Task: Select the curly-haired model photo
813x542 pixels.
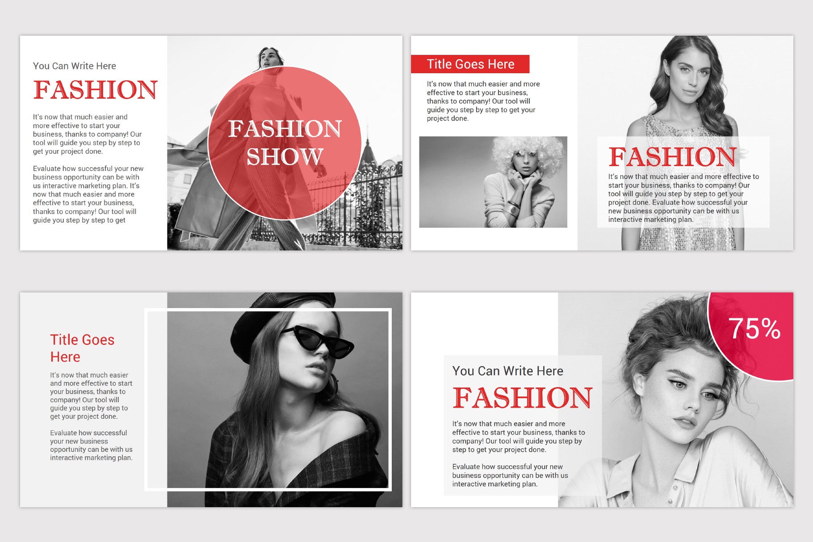Action: click(493, 182)
